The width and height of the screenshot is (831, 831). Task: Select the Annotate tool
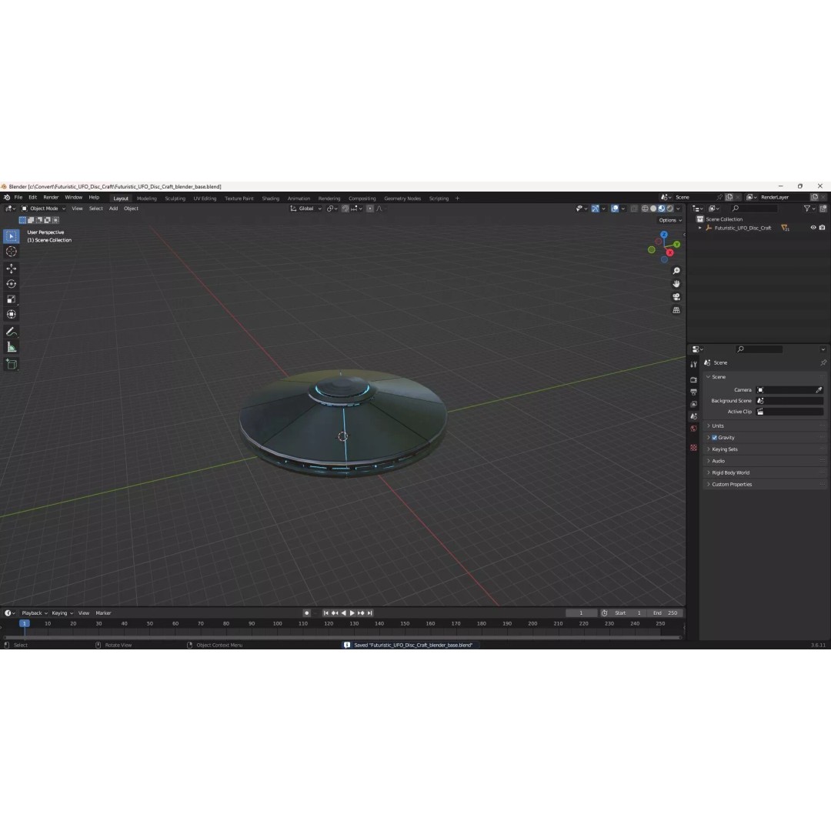[x=11, y=332]
